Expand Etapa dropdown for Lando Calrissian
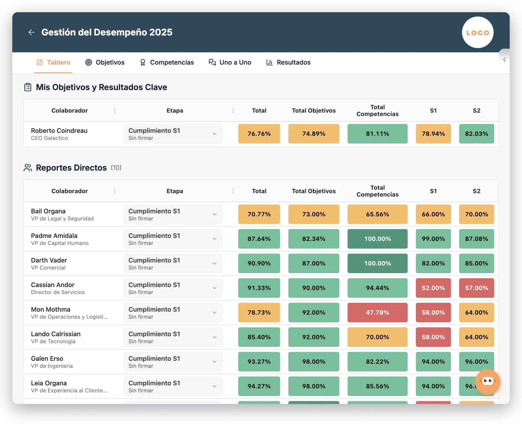Viewport: 522px width, 424px height. [173, 337]
